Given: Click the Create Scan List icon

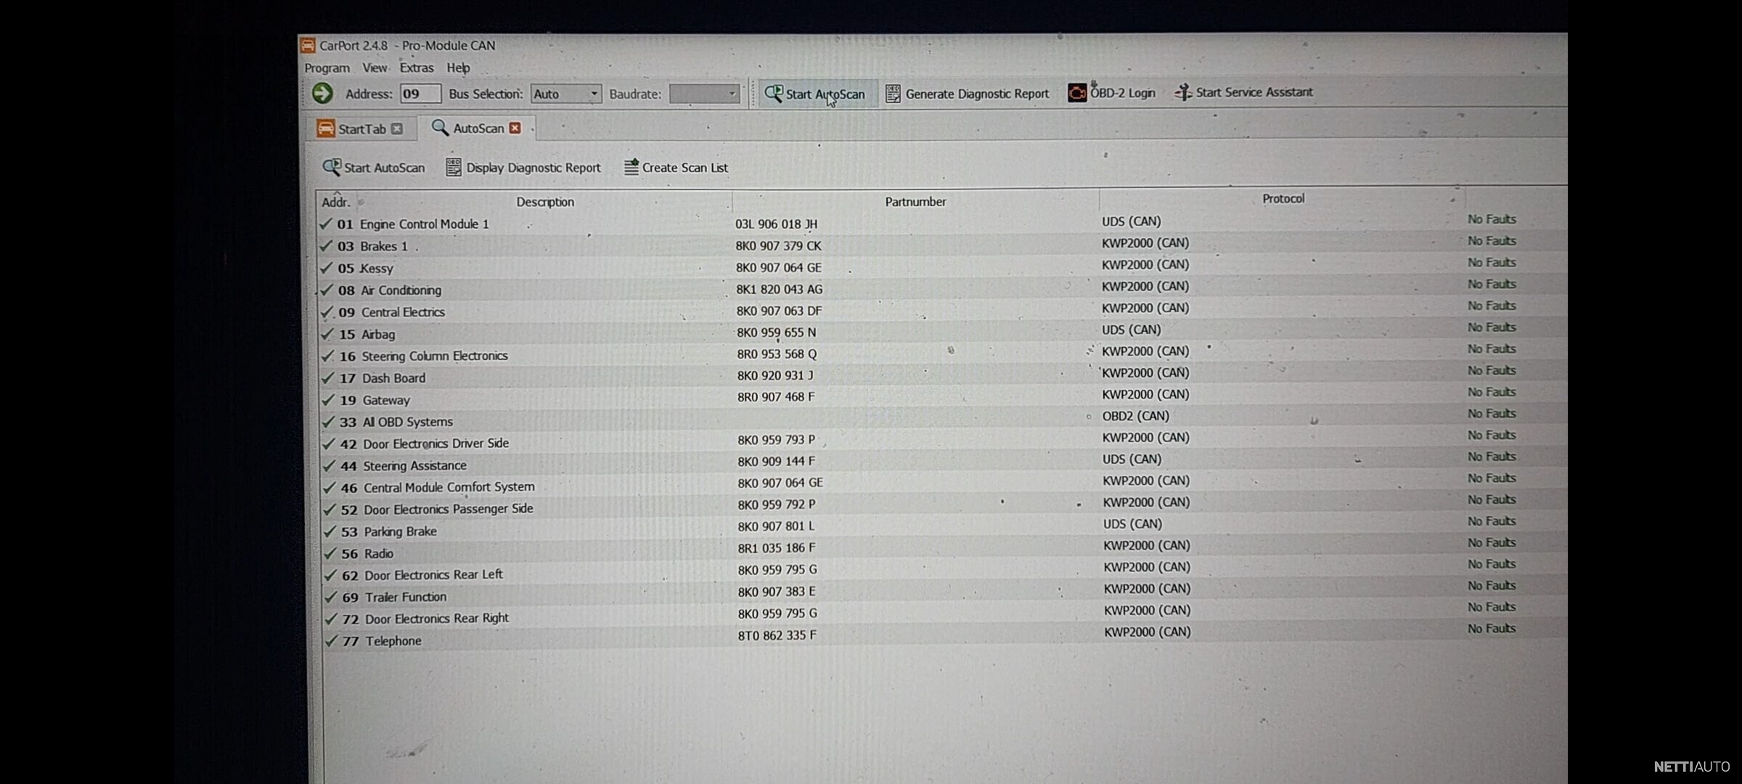Looking at the screenshot, I should click(x=631, y=167).
